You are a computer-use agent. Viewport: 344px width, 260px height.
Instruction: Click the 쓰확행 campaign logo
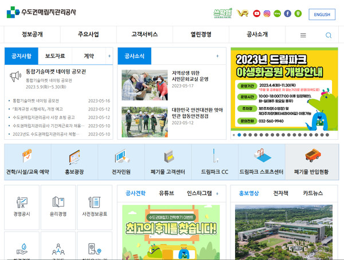click(222, 13)
